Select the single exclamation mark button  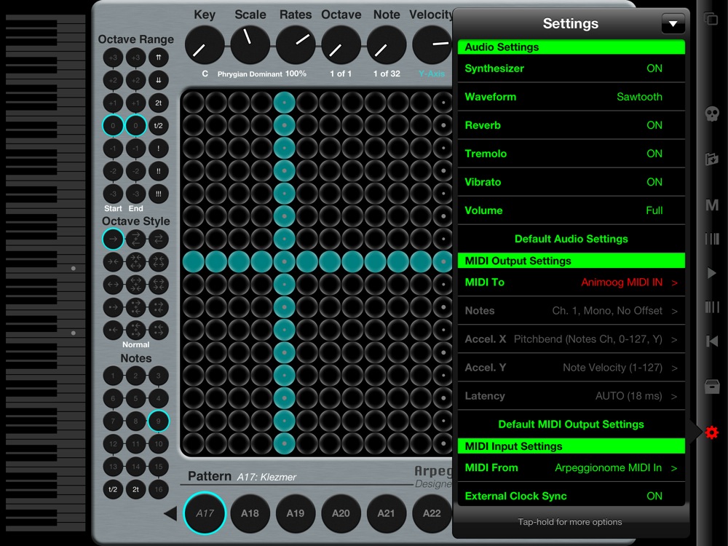click(158, 148)
